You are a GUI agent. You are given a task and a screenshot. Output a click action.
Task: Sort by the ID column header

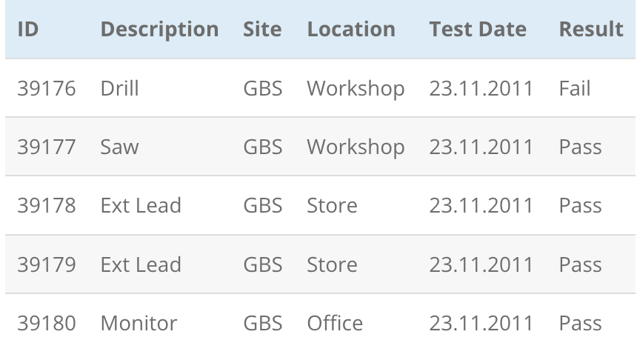pos(28,29)
